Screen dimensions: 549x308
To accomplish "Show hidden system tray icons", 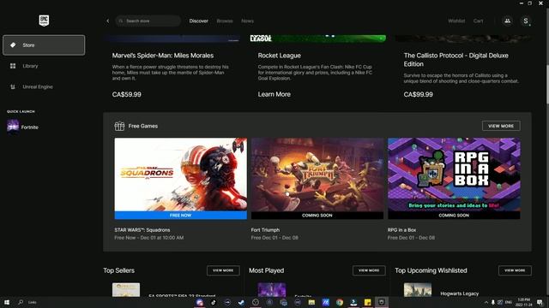I will 486,302.
